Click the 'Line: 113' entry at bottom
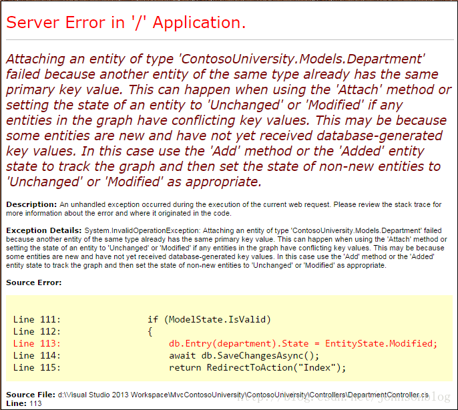Image resolution: width=458 pixels, height=410 pixels. pos(24,403)
